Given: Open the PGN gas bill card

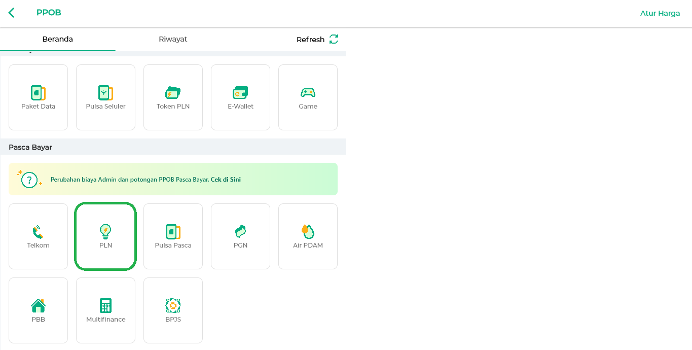Looking at the screenshot, I should [240, 236].
